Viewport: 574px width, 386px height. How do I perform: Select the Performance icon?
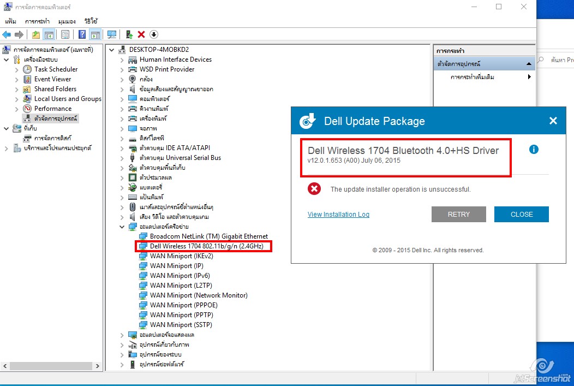[x=27, y=109]
